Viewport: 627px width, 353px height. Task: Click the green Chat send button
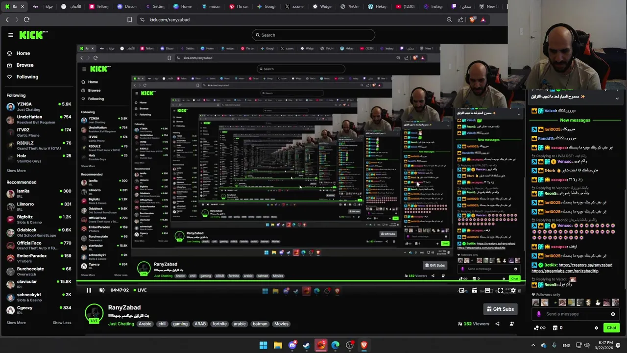click(x=611, y=328)
